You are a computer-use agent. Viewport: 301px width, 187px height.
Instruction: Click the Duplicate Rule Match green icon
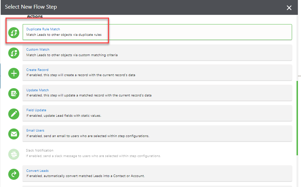click(x=14, y=33)
